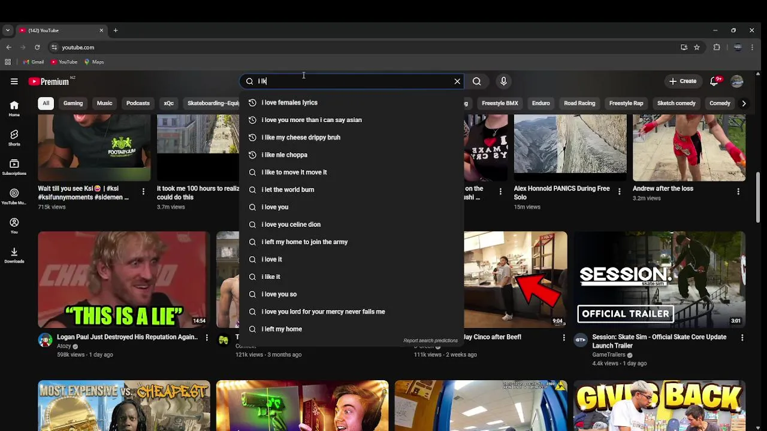767x431 pixels.
Task: Choose suggestion 'i left my home to join the army'
Action: pyautogui.click(x=352, y=242)
